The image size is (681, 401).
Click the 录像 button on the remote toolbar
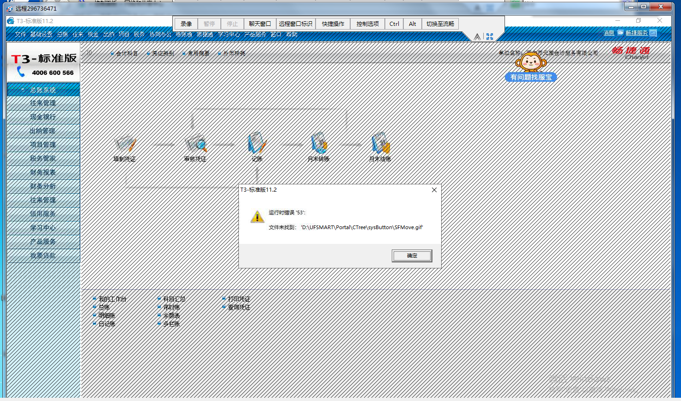tap(186, 24)
